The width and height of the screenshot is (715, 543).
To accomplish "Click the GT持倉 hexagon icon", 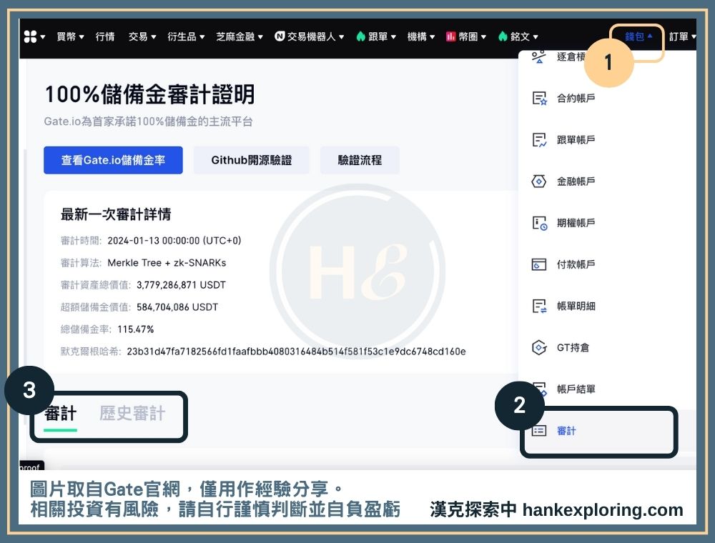I will 539,347.
